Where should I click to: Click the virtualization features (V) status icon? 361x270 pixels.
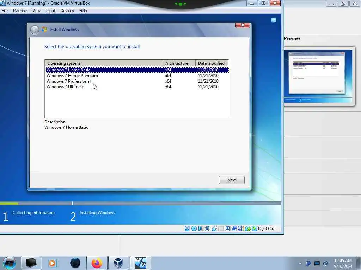[x=241, y=229]
